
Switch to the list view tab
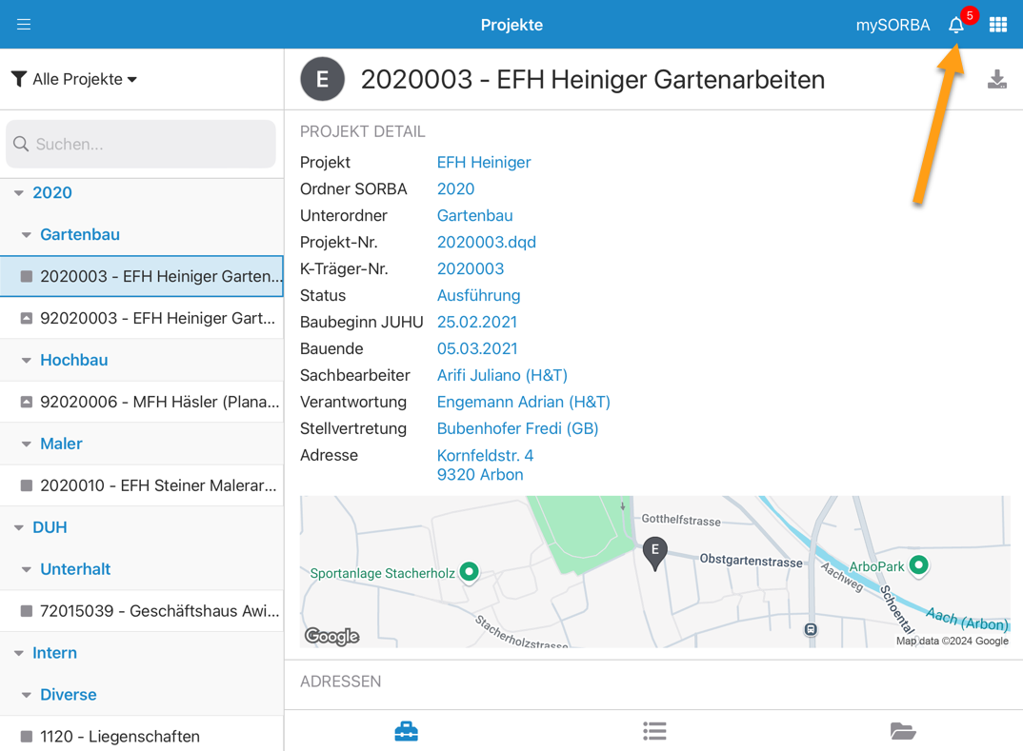pos(654,730)
